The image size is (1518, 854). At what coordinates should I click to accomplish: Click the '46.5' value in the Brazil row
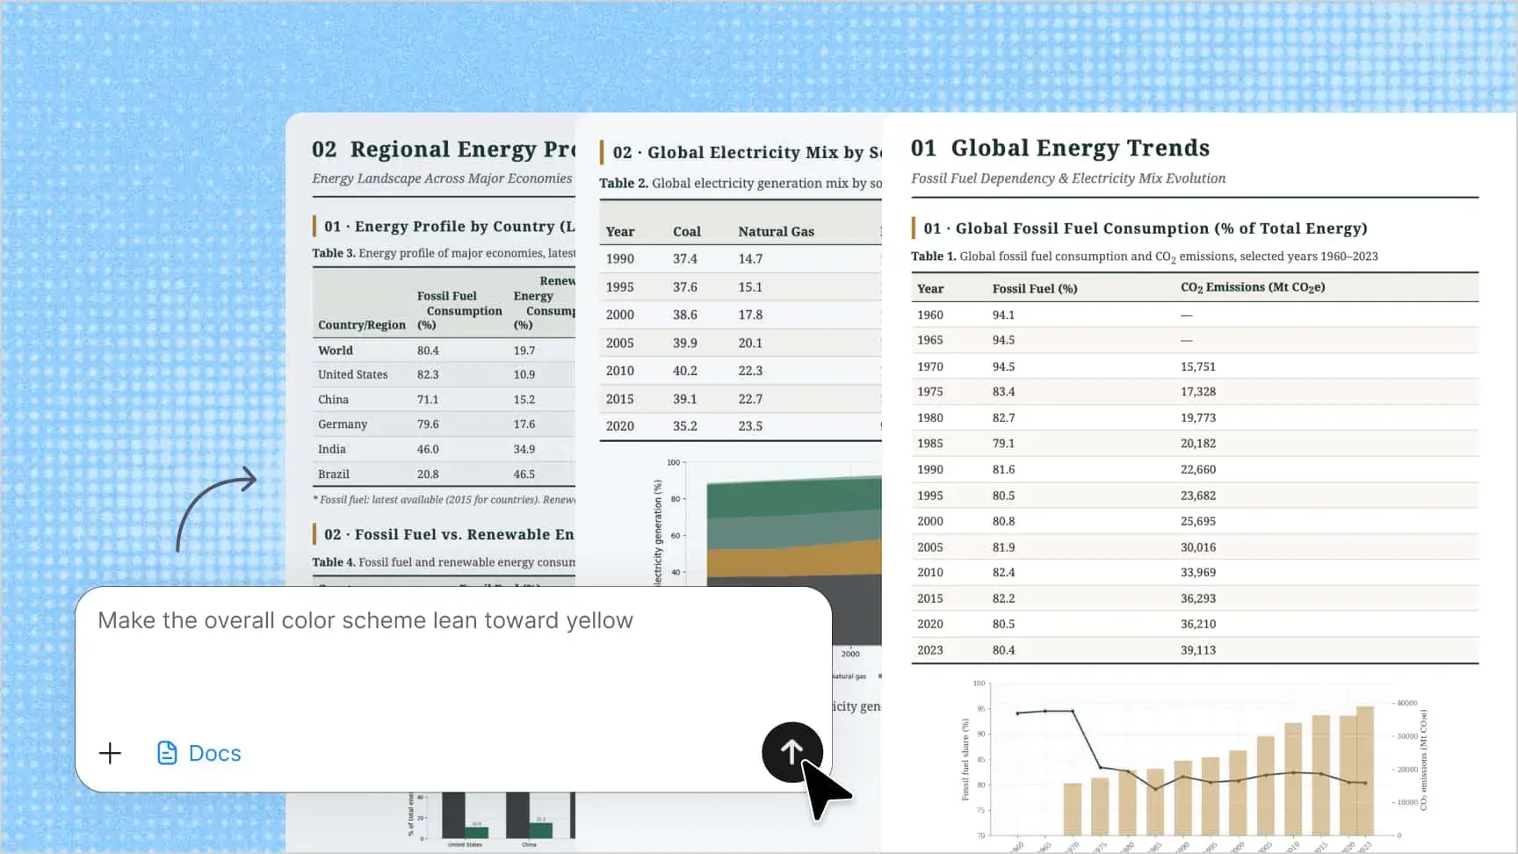(x=524, y=474)
